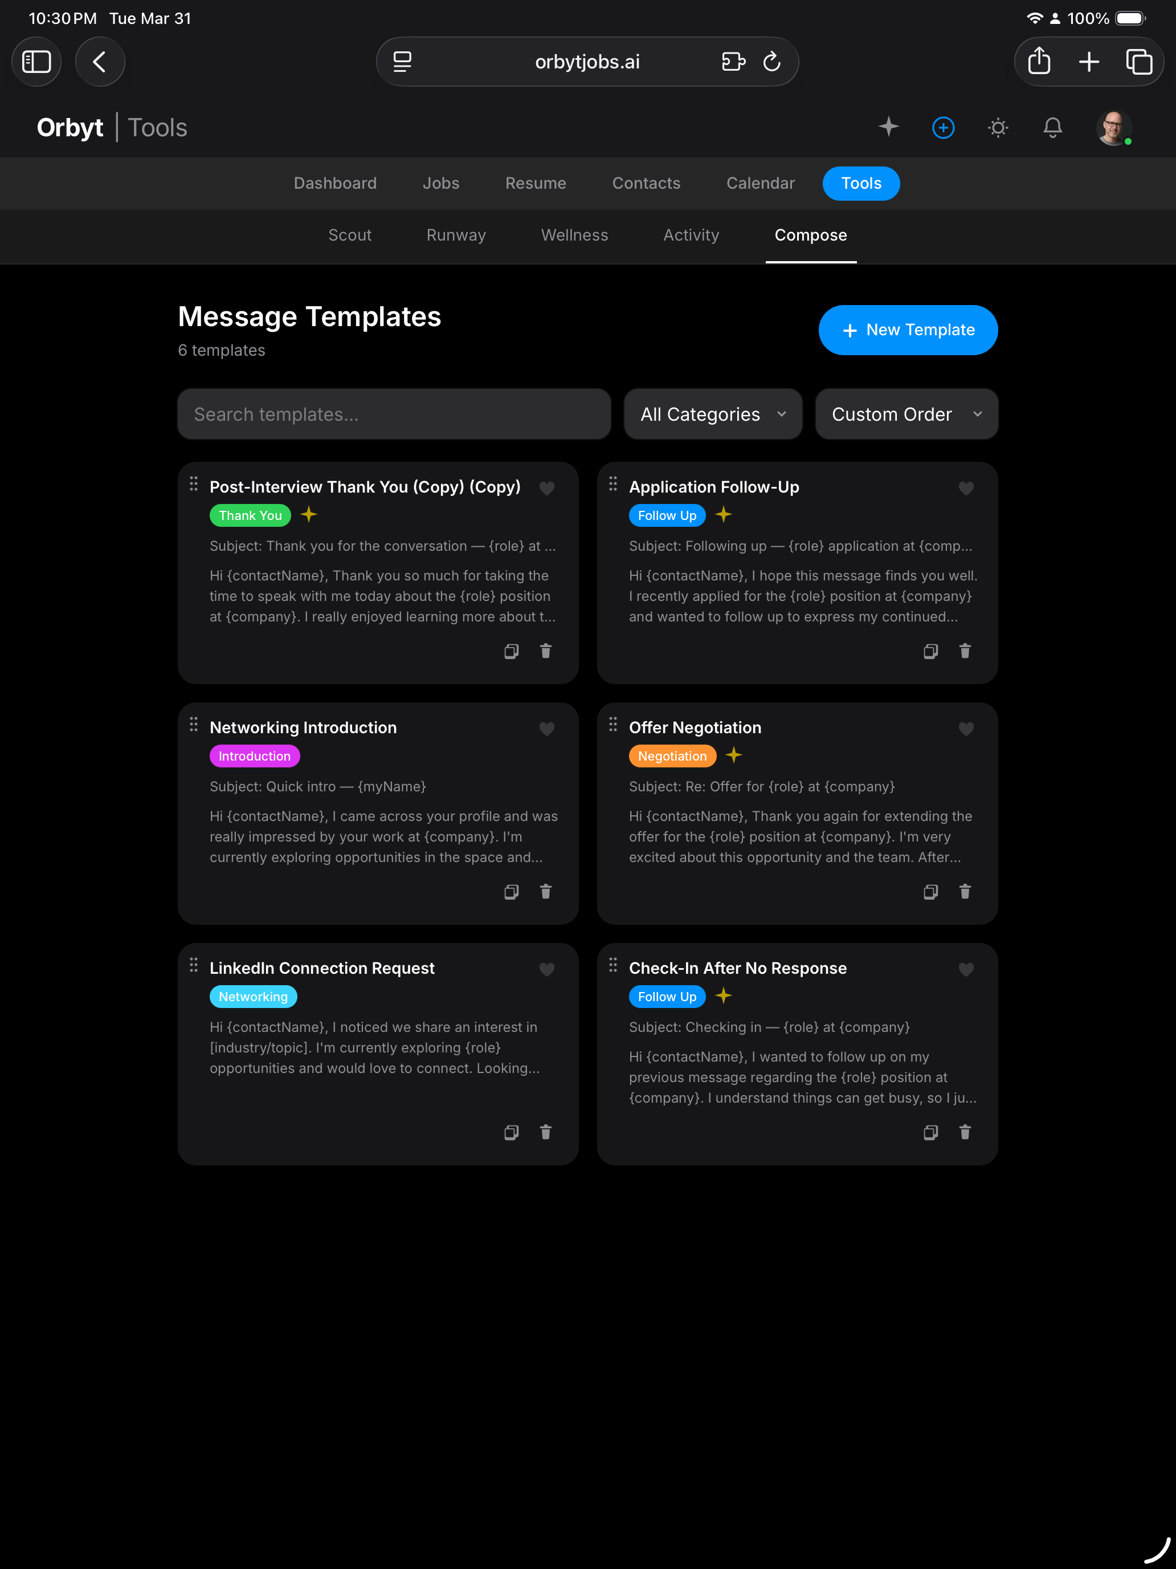
Task: Navigate back using the browser back button
Action: [100, 62]
